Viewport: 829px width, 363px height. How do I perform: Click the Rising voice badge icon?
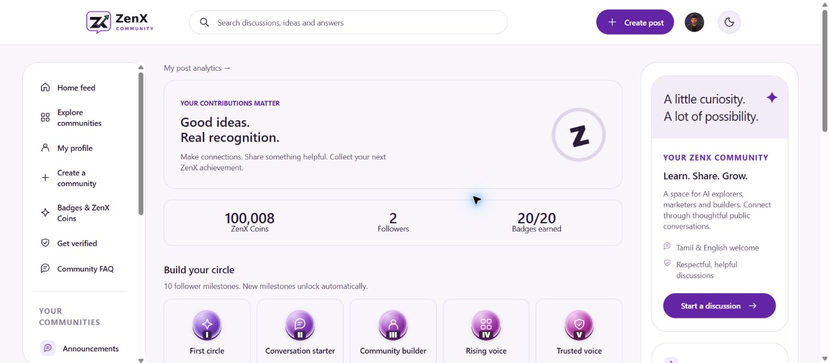[486, 325]
